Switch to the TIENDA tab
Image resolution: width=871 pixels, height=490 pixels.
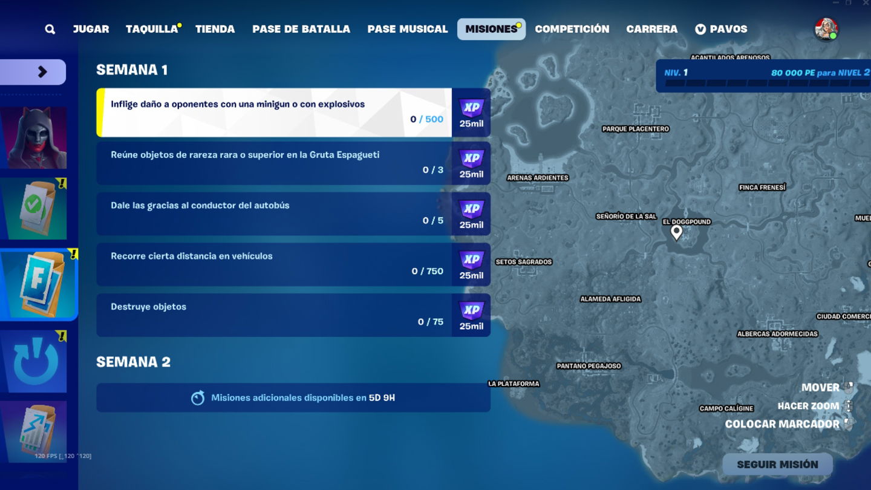(x=215, y=29)
